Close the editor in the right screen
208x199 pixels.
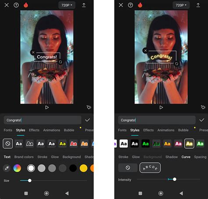tap(121, 5)
